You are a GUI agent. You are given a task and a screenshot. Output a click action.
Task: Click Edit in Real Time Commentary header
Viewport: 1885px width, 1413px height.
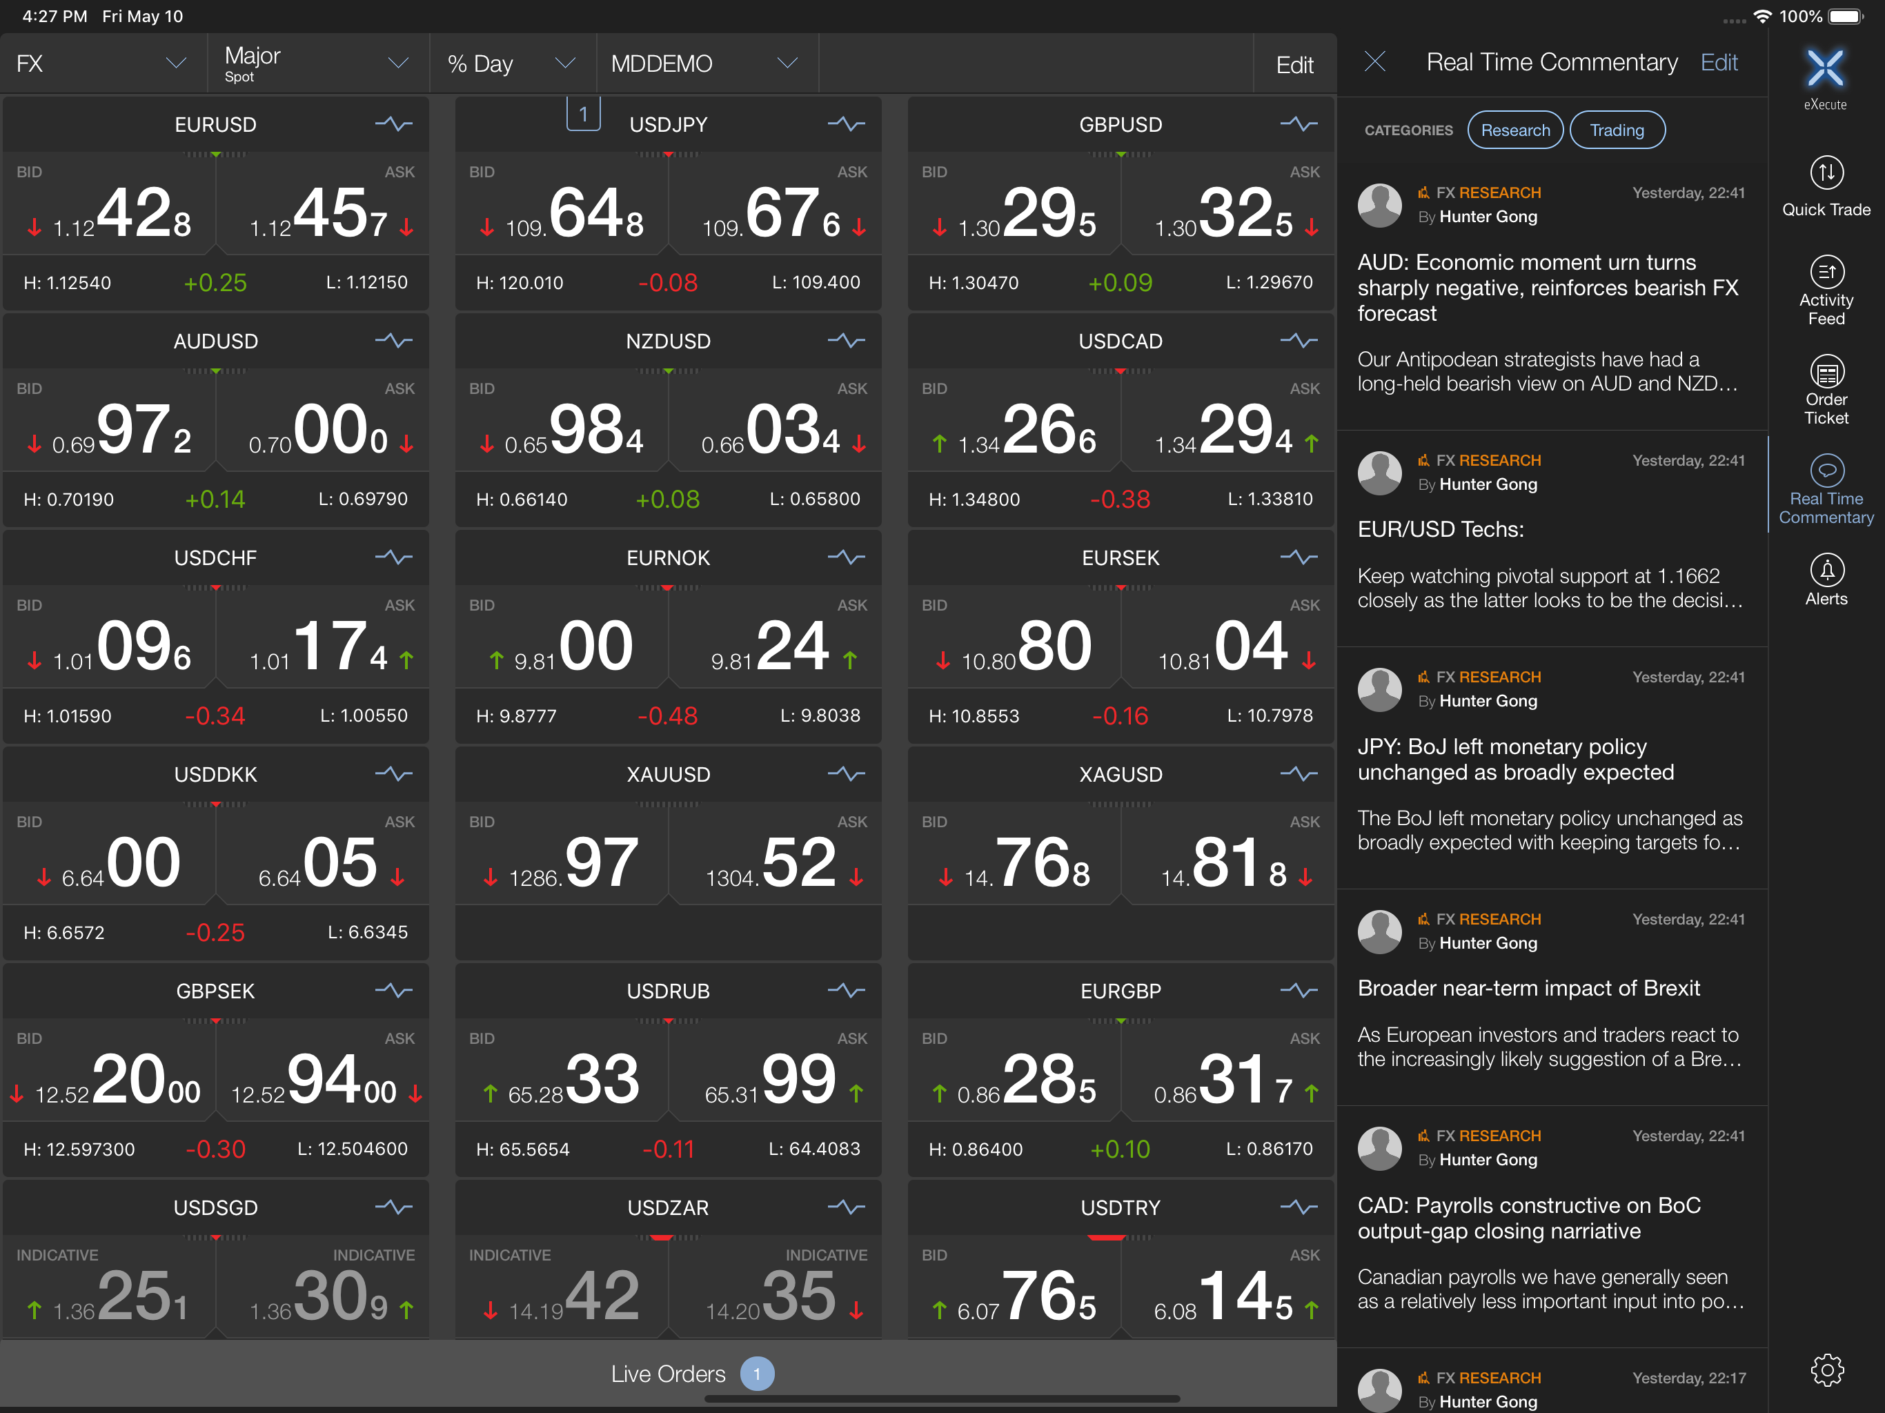coord(1719,62)
